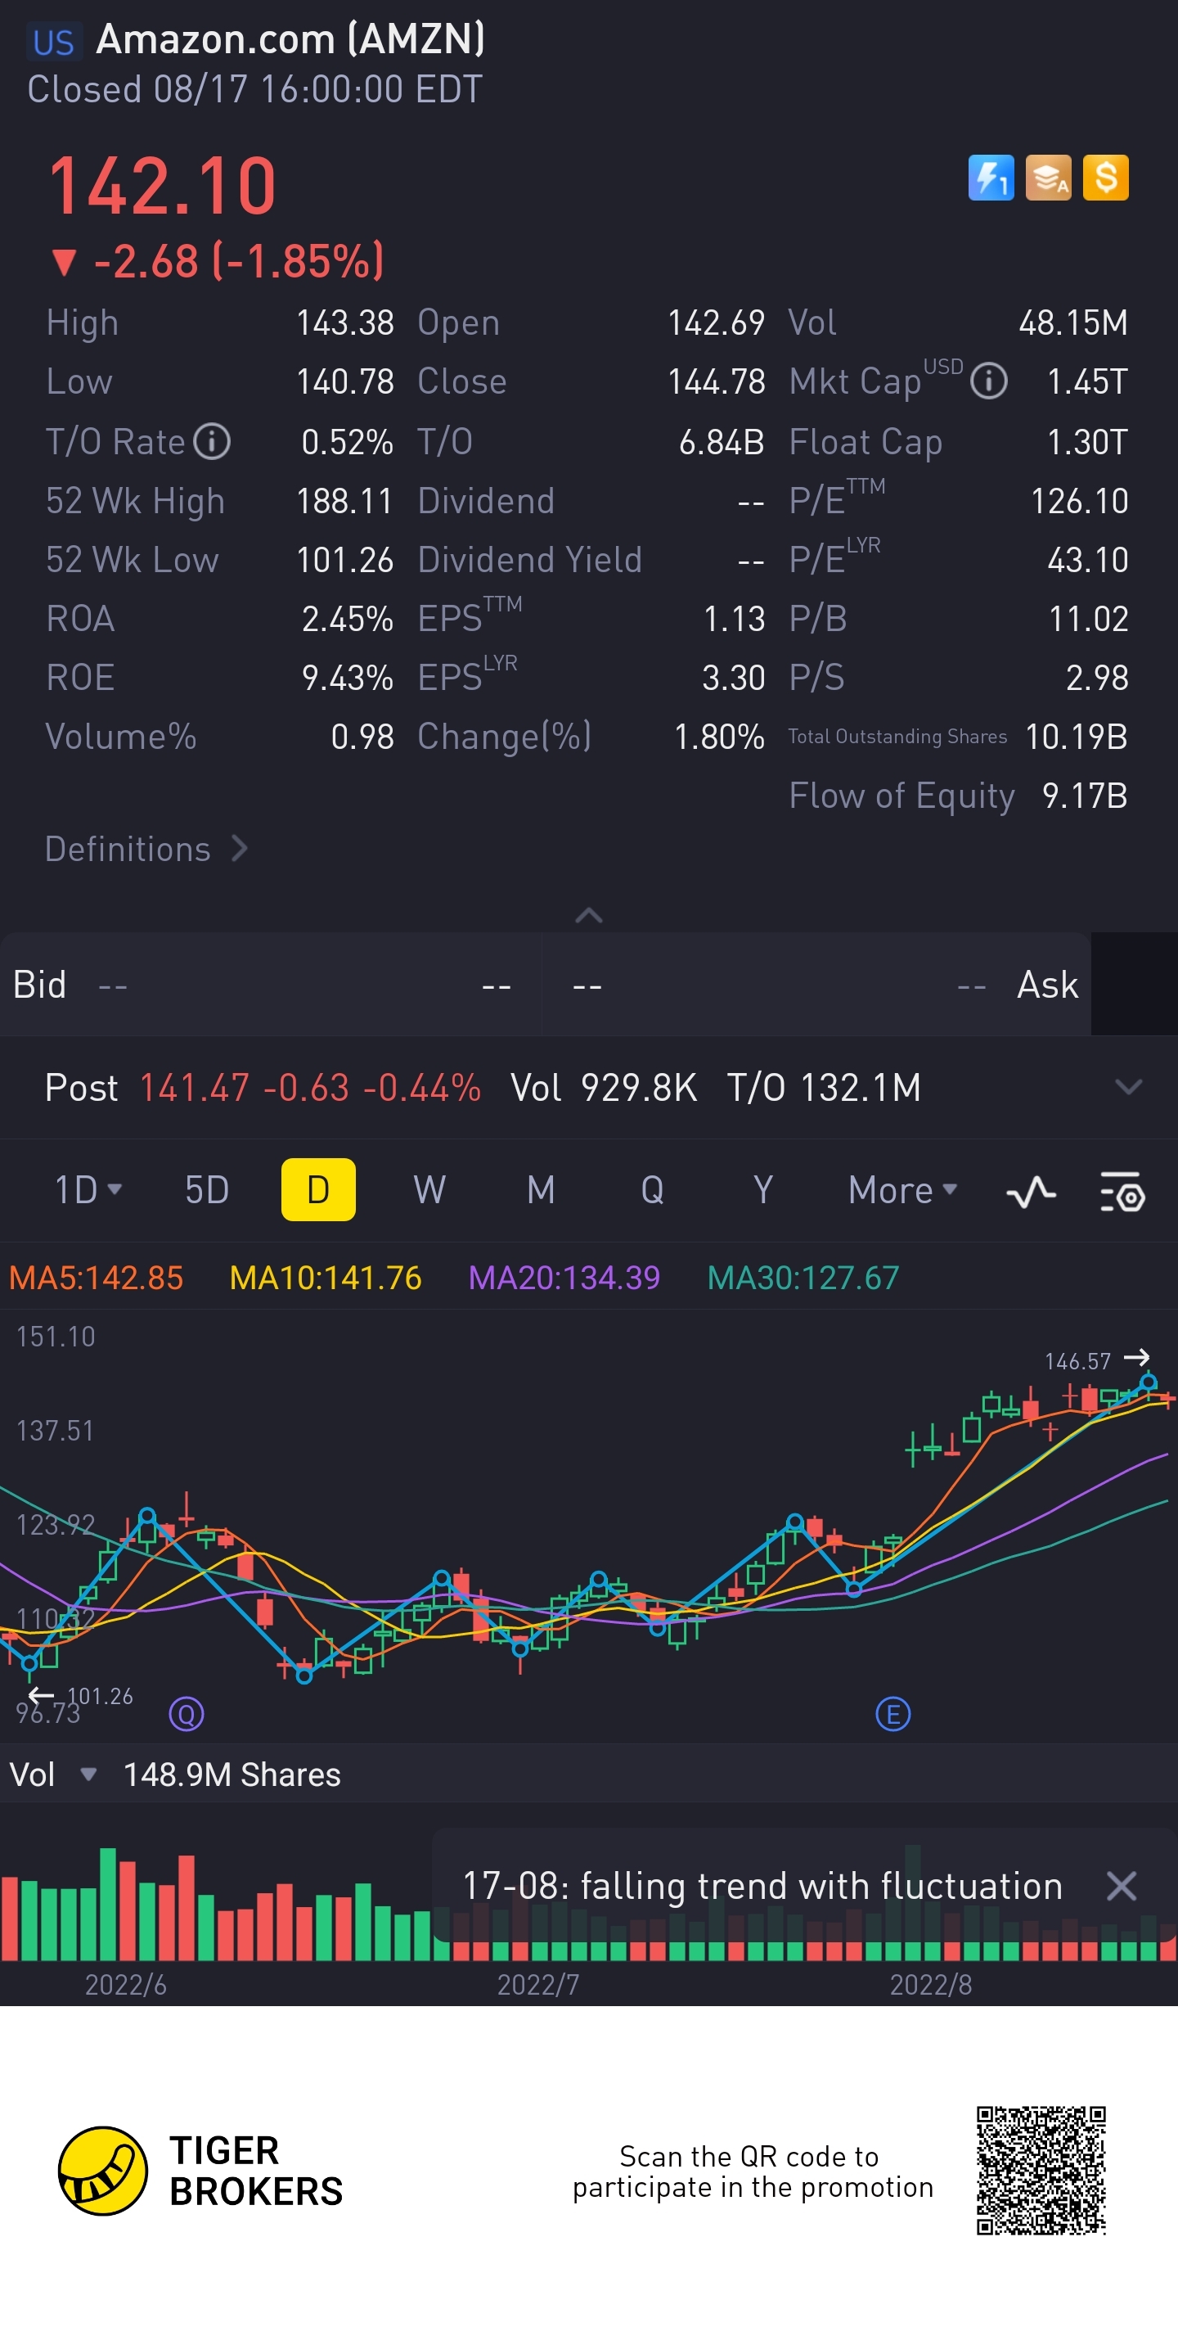The width and height of the screenshot is (1178, 2336).
Task: Open info for Mkt Cap USD
Action: coord(988,381)
